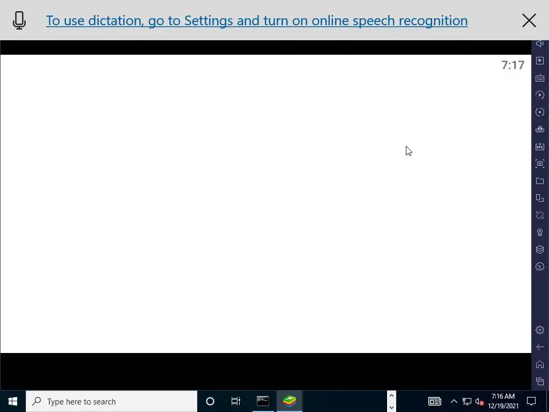Open Task View on taskbar
This screenshot has height=412, width=549.
[x=236, y=401]
